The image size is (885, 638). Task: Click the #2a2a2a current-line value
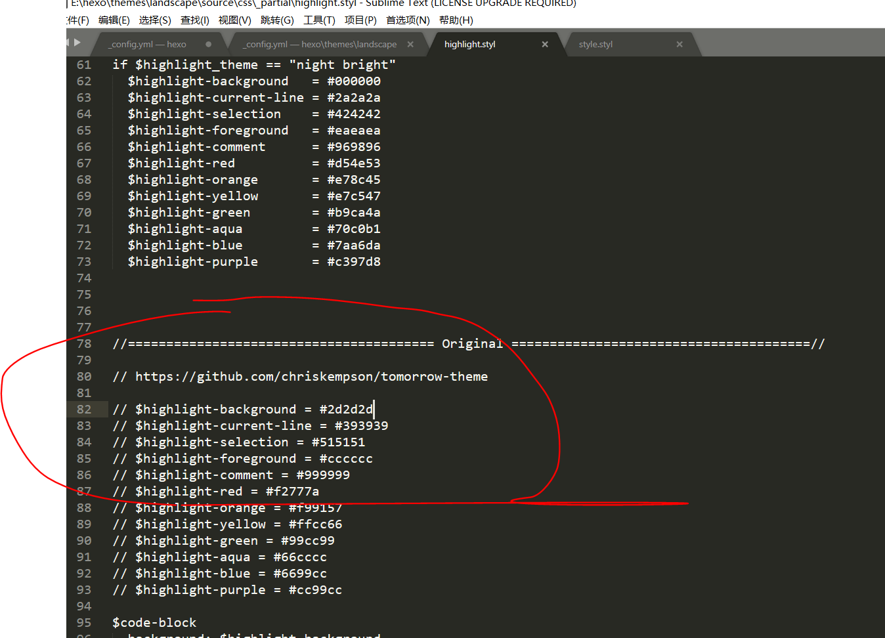point(354,98)
